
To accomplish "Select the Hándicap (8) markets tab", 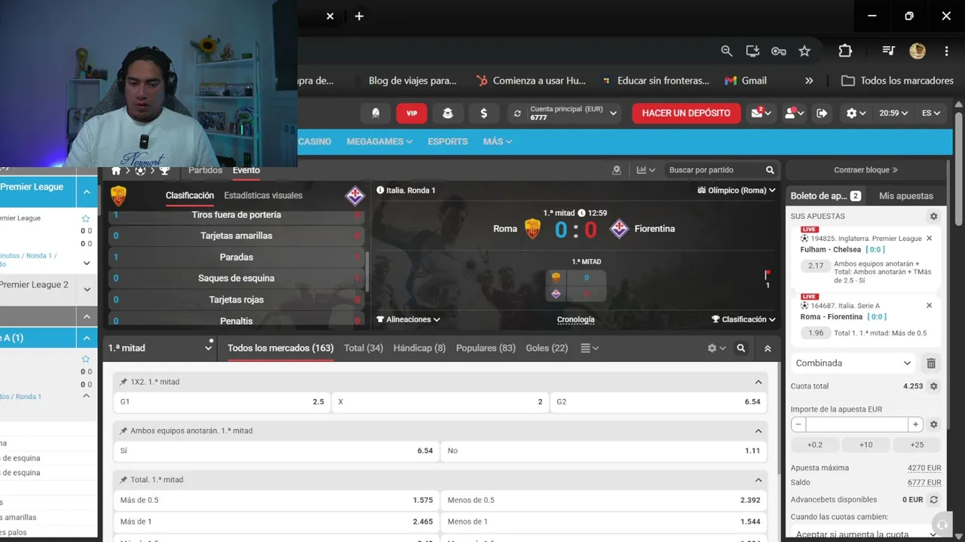I will click(x=419, y=348).
